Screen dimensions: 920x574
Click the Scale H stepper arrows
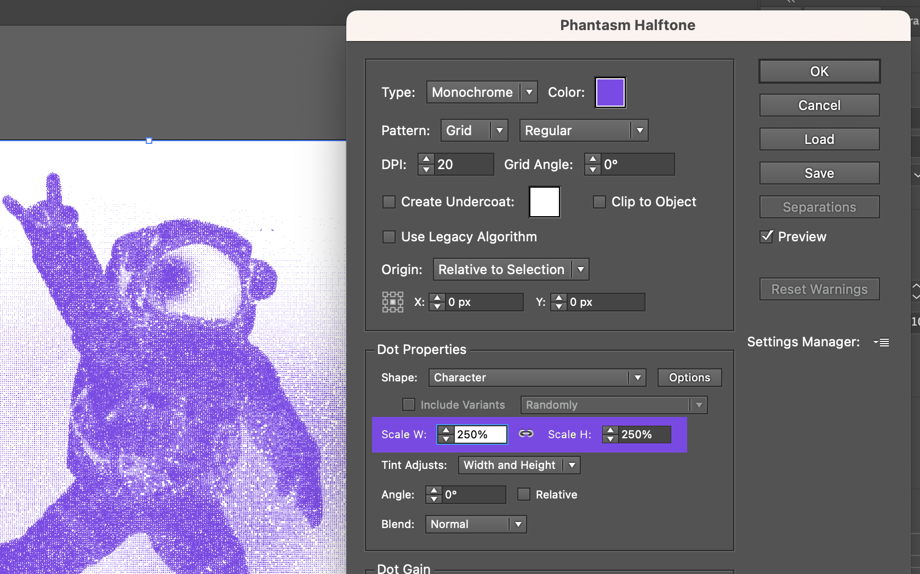[x=610, y=434]
